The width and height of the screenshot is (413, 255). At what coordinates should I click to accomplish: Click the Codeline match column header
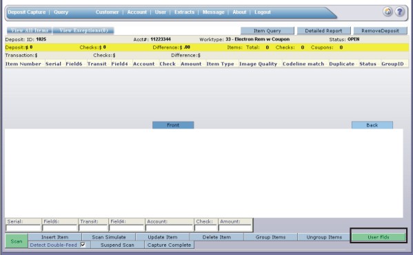pyautogui.click(x=303, y=64)
